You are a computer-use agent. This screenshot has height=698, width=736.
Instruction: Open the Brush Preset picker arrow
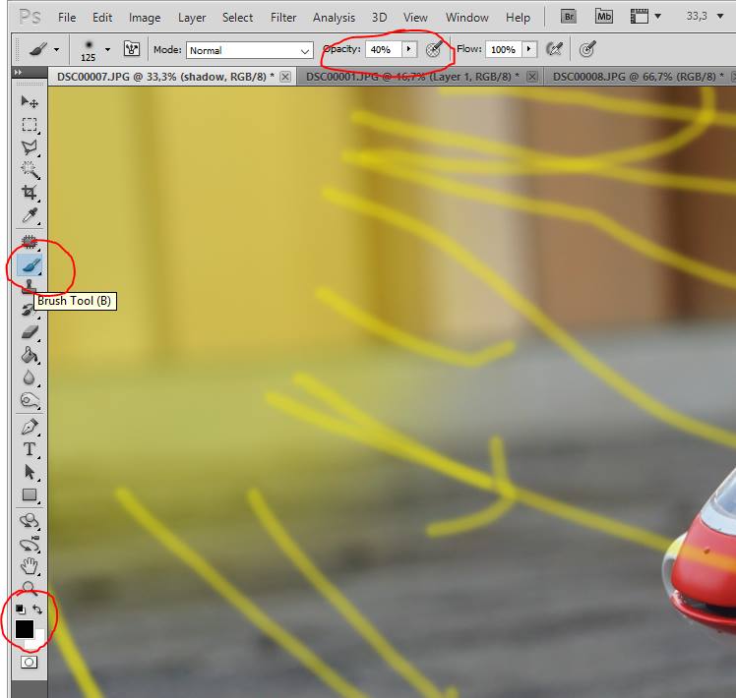click(x=107, y=49)
